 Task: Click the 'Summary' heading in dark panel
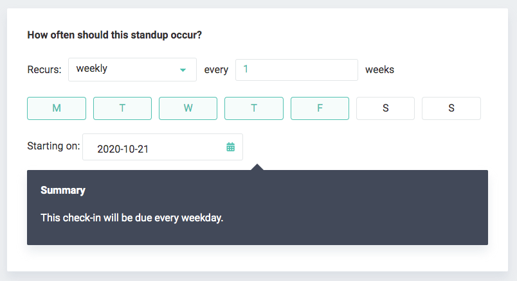click(63, 191)
